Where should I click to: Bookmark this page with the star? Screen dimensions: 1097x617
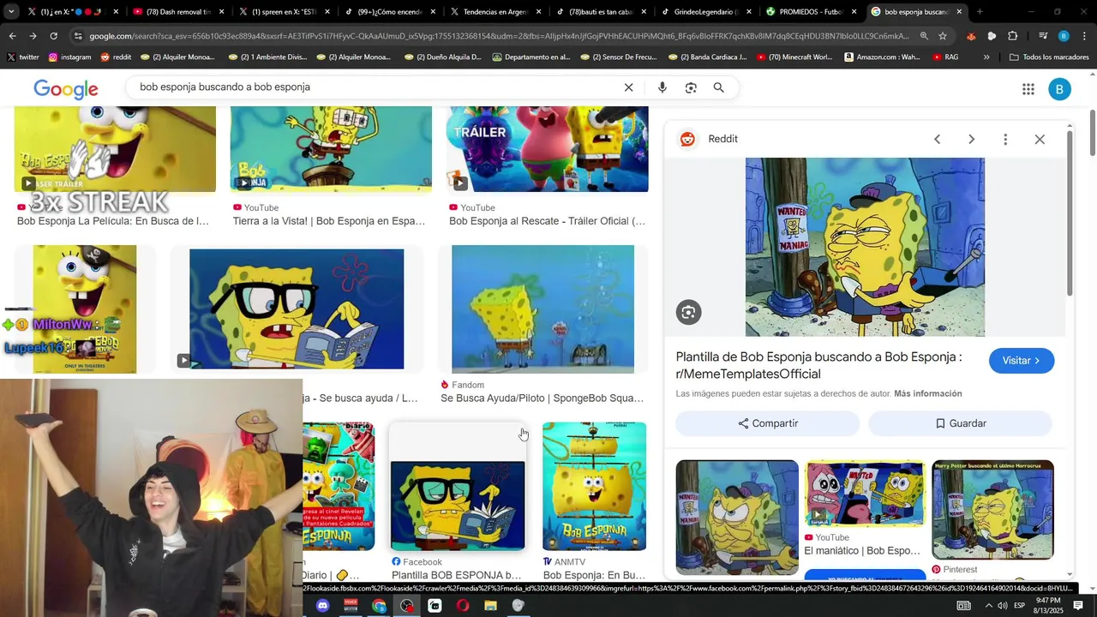point(943,36)
